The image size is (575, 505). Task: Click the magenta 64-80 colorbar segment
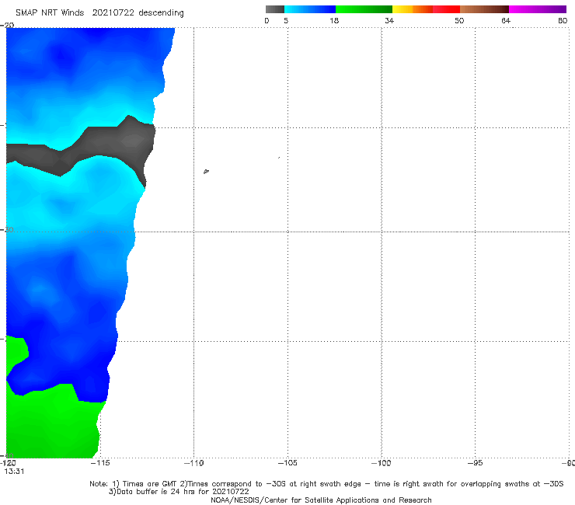click(538, 9)
